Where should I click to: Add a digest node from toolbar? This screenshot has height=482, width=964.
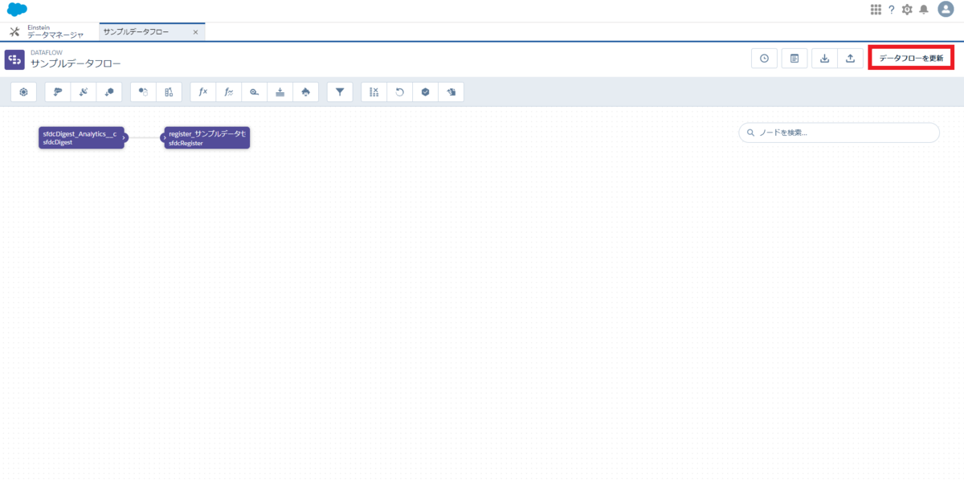tap(84, 92)
